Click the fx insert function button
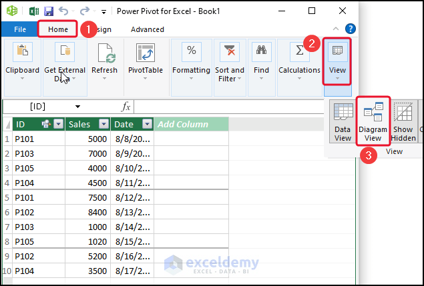Image resolution: width=424 pixels, height=286 pixels. [x=126, y=107]
